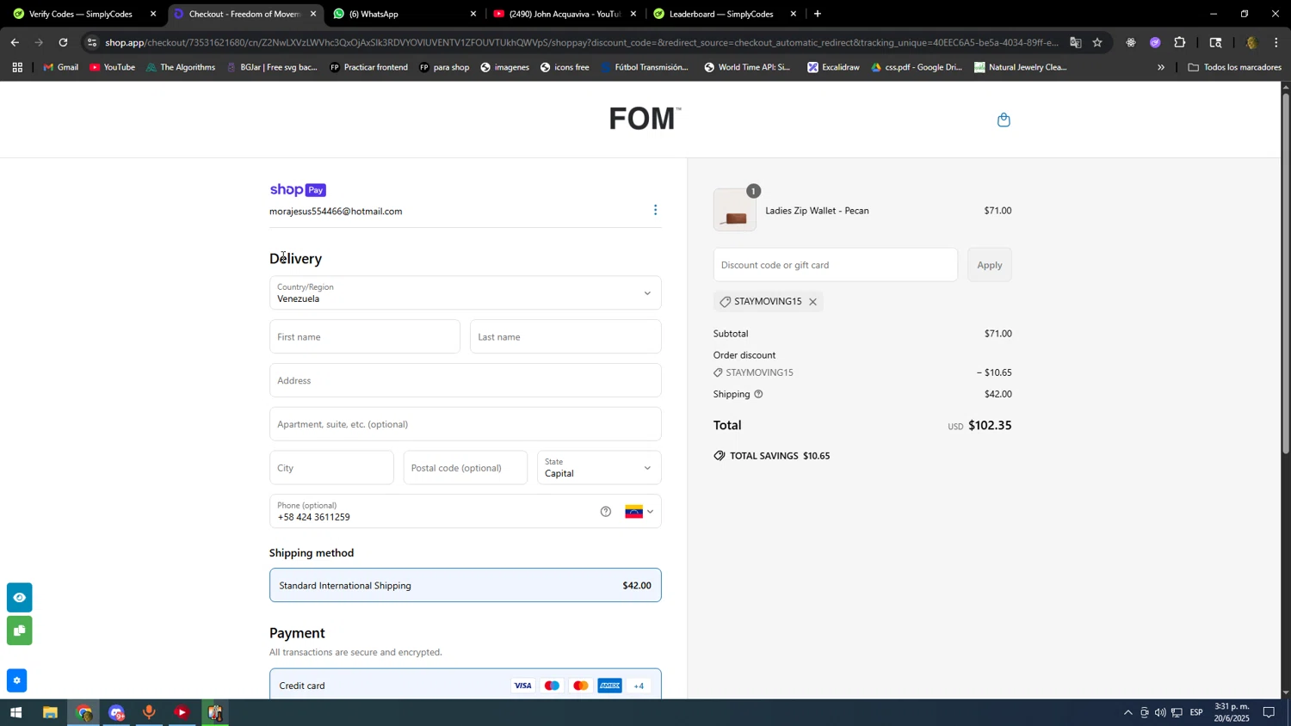Show the additional +4 card brands

pos(639,686)
